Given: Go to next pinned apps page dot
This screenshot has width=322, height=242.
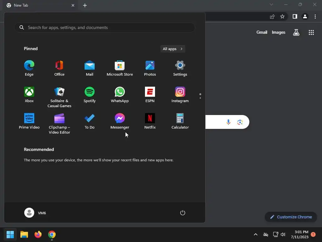Looking at the screenshot, I should 200,98.
